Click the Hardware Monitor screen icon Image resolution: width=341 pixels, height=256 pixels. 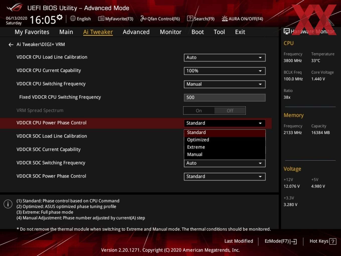tap(287, 31)
